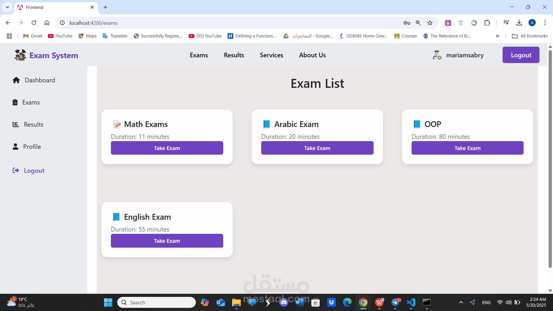Image resolution: width=553 pixels, height=311 pixels.
Task: Open Results in the top navigation
Action: 234,55
